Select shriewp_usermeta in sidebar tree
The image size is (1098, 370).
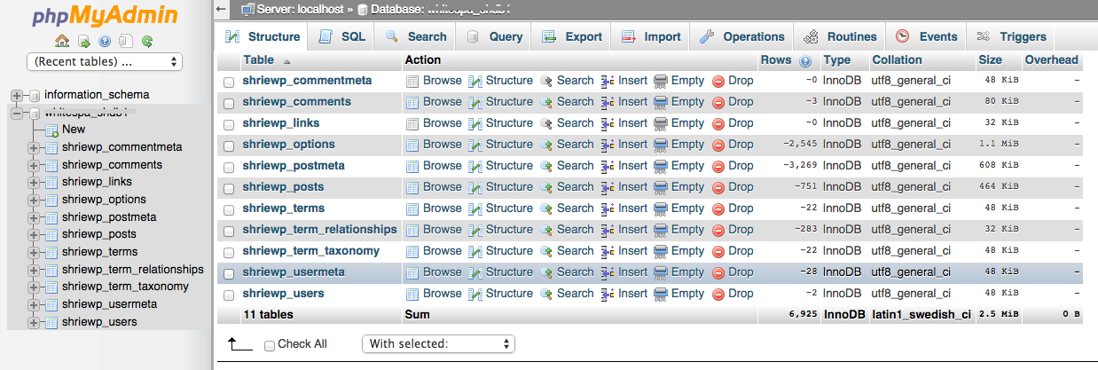(x=109, y=304)
